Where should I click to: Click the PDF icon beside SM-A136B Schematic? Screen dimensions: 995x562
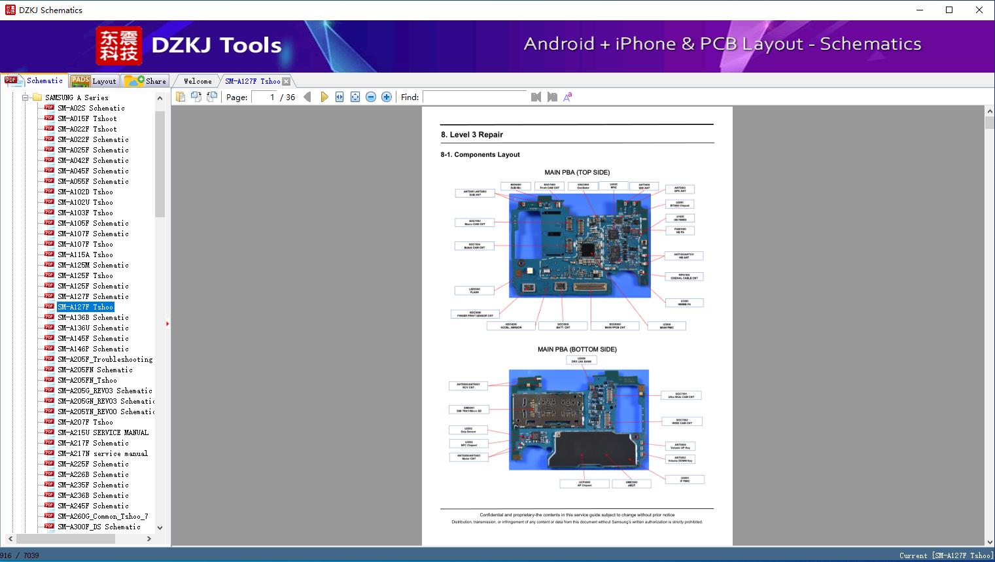click(49, 317)
